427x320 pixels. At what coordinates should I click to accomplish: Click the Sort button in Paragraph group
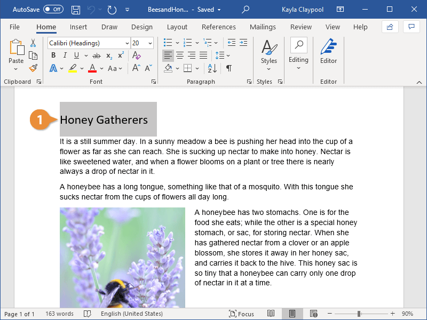coord(212,68)
